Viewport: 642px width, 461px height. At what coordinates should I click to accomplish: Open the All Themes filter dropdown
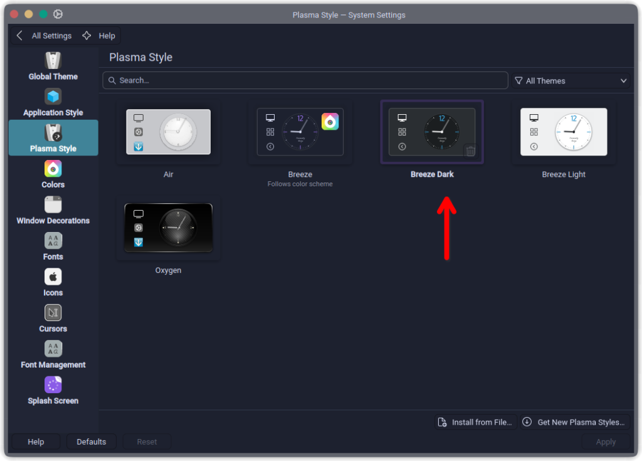click(571, 81)
